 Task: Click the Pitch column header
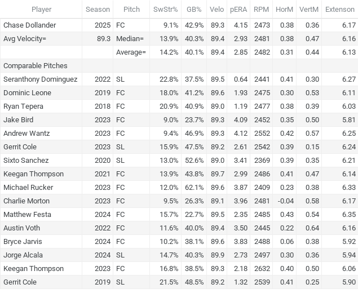(131, 10)
